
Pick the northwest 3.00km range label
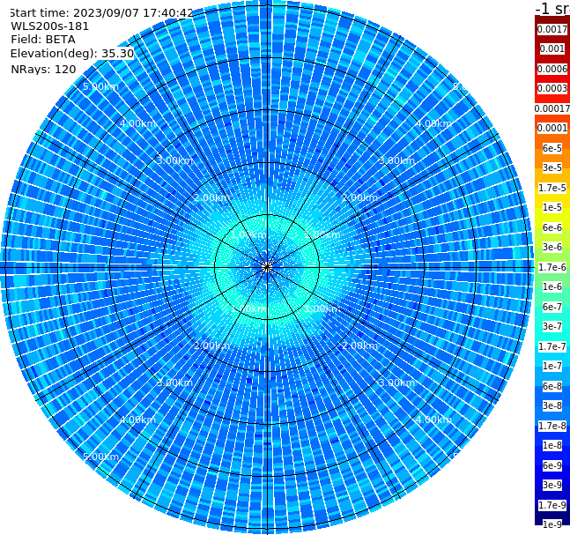174,160
